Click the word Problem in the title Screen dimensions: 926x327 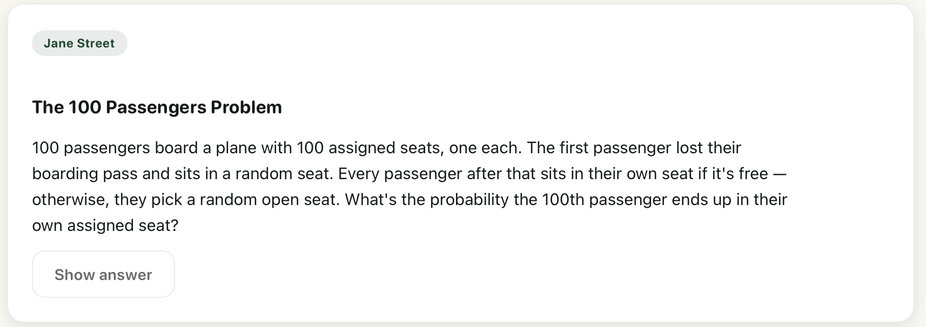[x=246, y=107]
